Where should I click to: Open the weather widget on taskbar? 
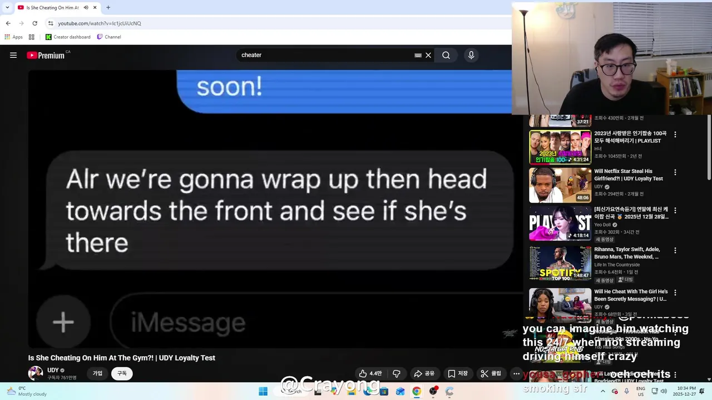(x=26, y=391)
